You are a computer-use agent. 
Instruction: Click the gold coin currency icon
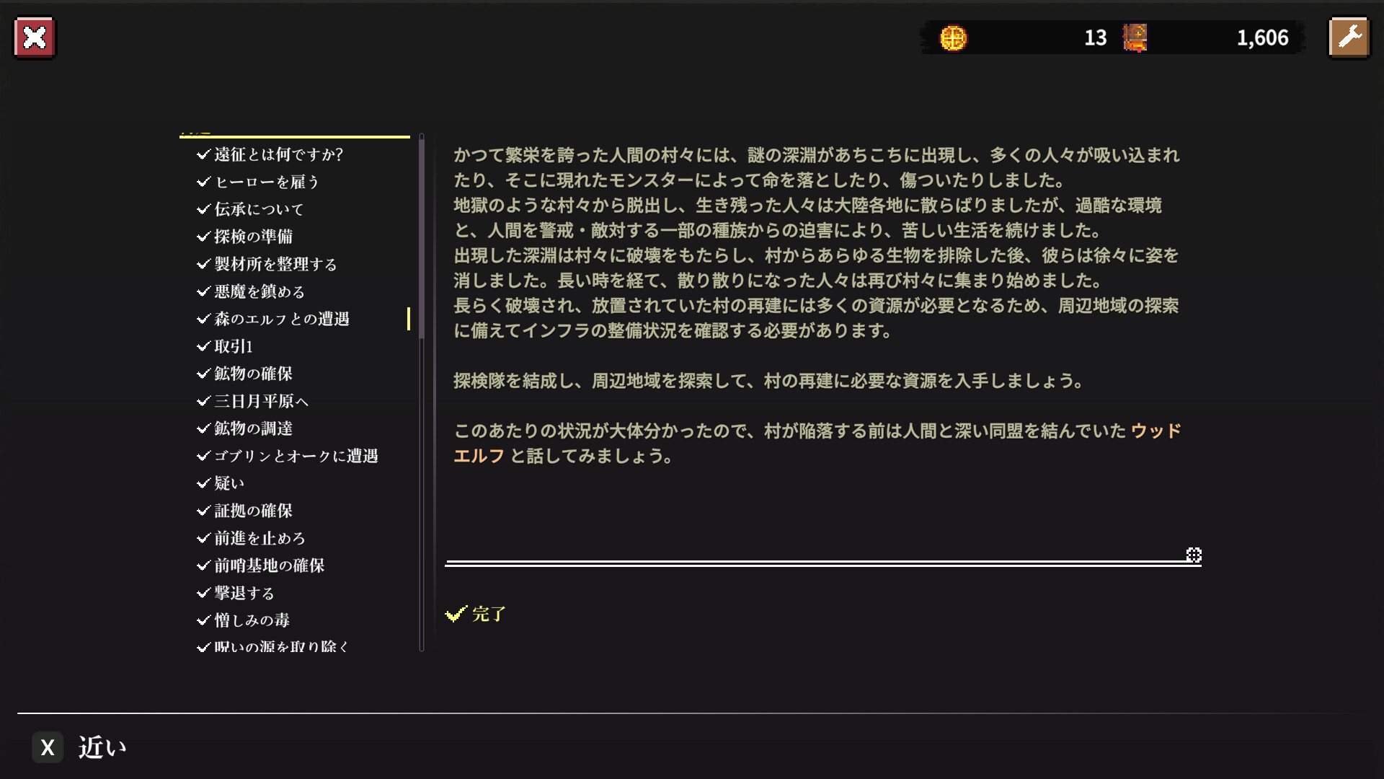click(953, 38)
